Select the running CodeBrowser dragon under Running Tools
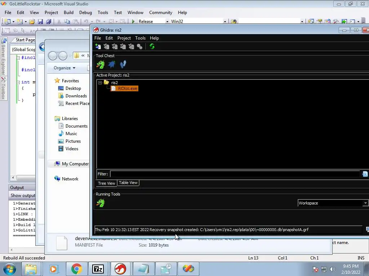The image size is (369, 276). pos(101,203)
